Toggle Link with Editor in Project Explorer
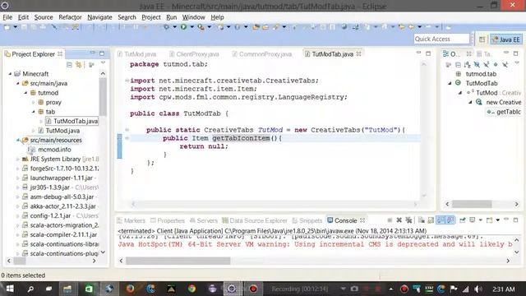526x296 pixels. coord(79,64)
